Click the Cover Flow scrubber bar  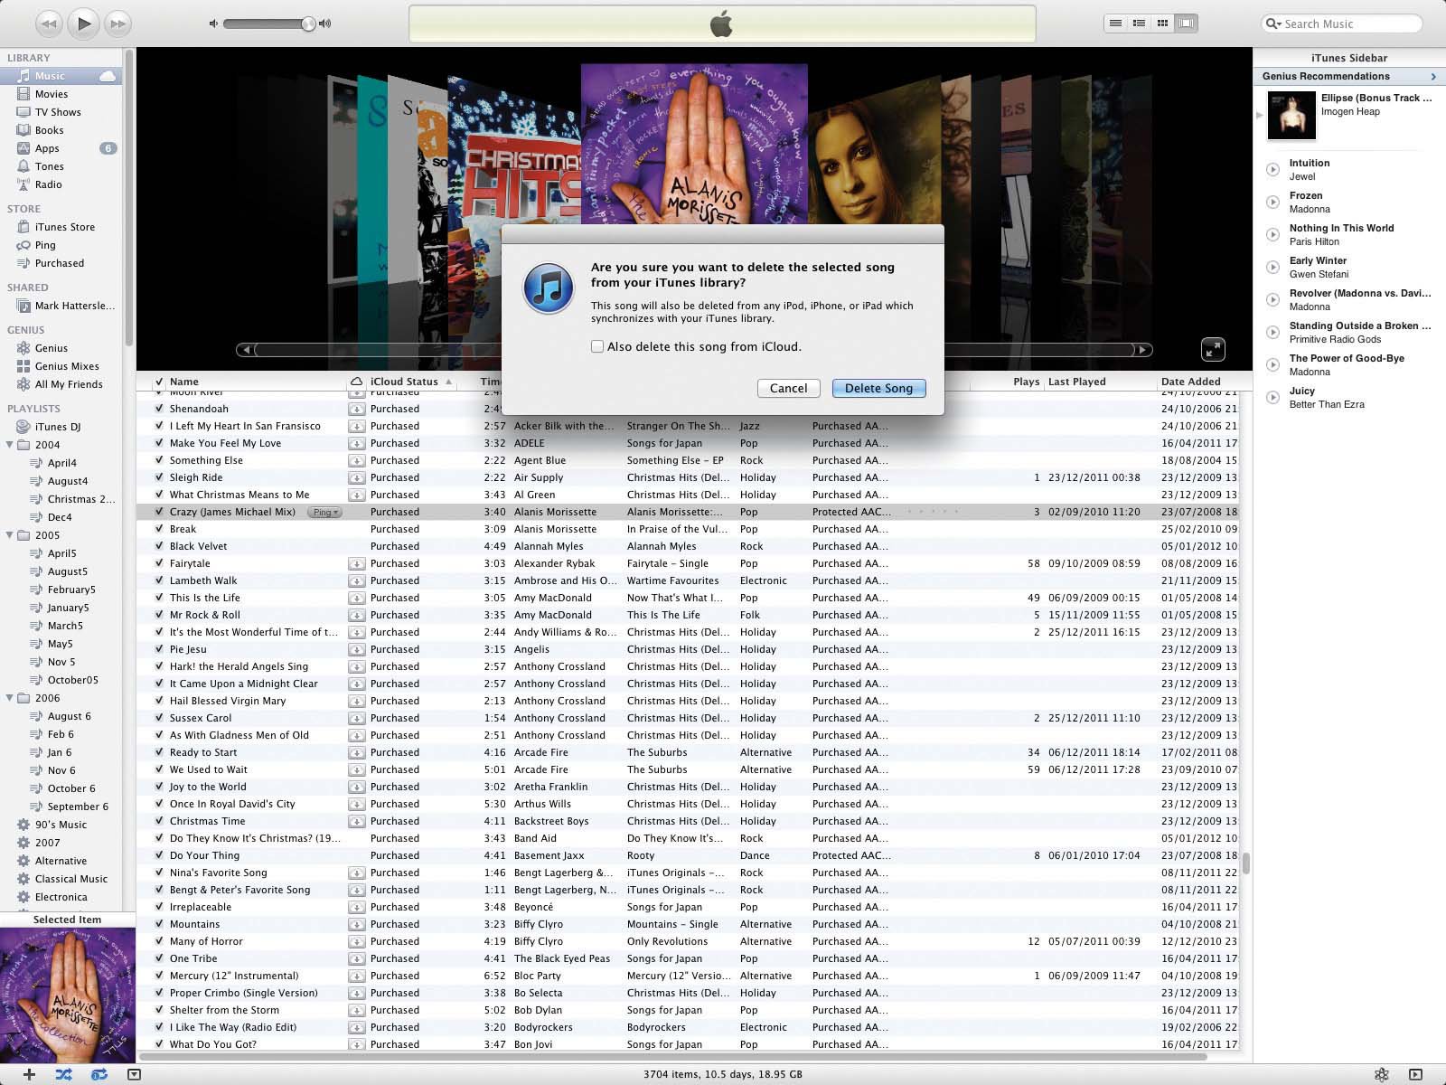694,349
